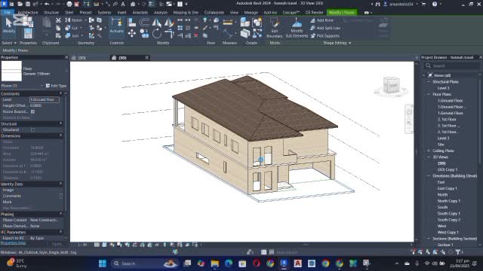The width and height of the screenshot is (483, 271).
Task: Open the East elevation in Project Browser
Action: pyautogui.click(x=441, y=182)
